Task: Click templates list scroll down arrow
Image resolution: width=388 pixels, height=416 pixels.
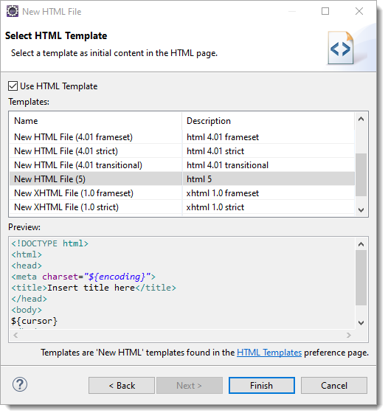Action: tap(361, 210)
